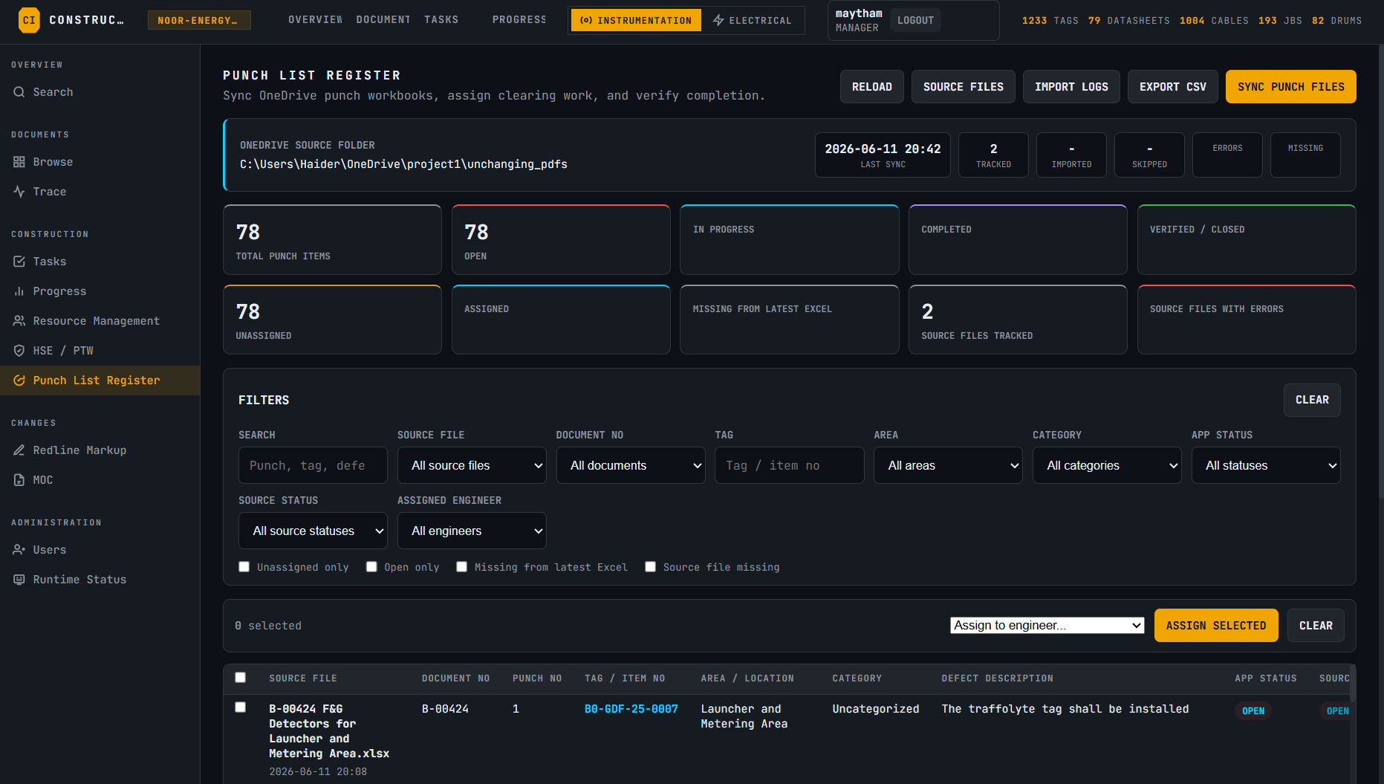This screenshot has height=784, width=1384.
Task: Clear the selection next to Assign Selected
Action: point(1316,626)
